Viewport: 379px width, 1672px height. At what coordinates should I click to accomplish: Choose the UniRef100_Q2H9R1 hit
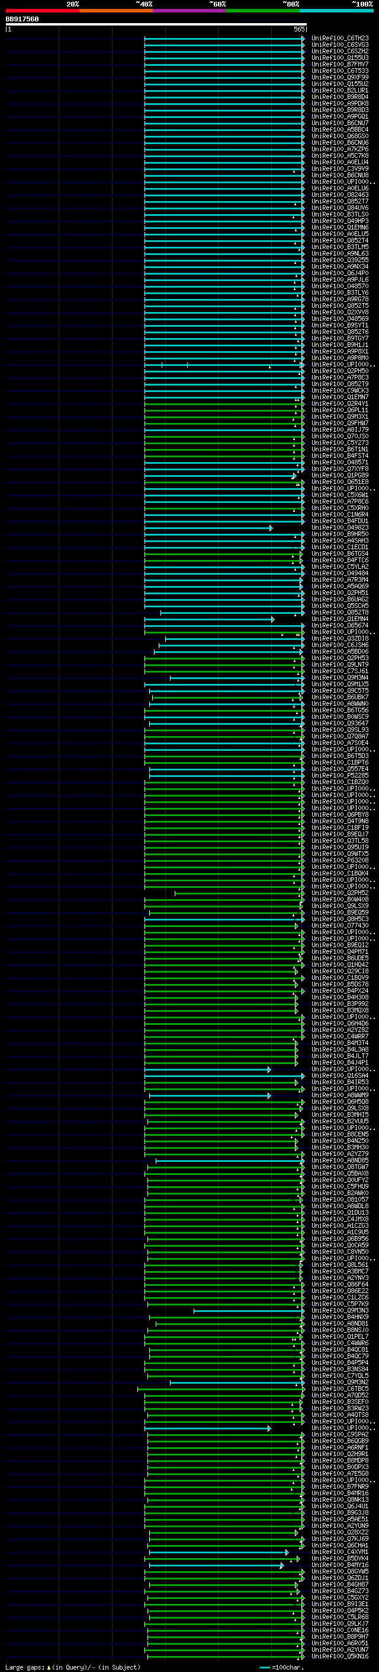(340, 1453)
